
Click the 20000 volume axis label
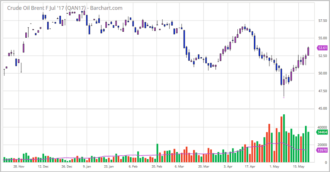(x=322, y=145)
